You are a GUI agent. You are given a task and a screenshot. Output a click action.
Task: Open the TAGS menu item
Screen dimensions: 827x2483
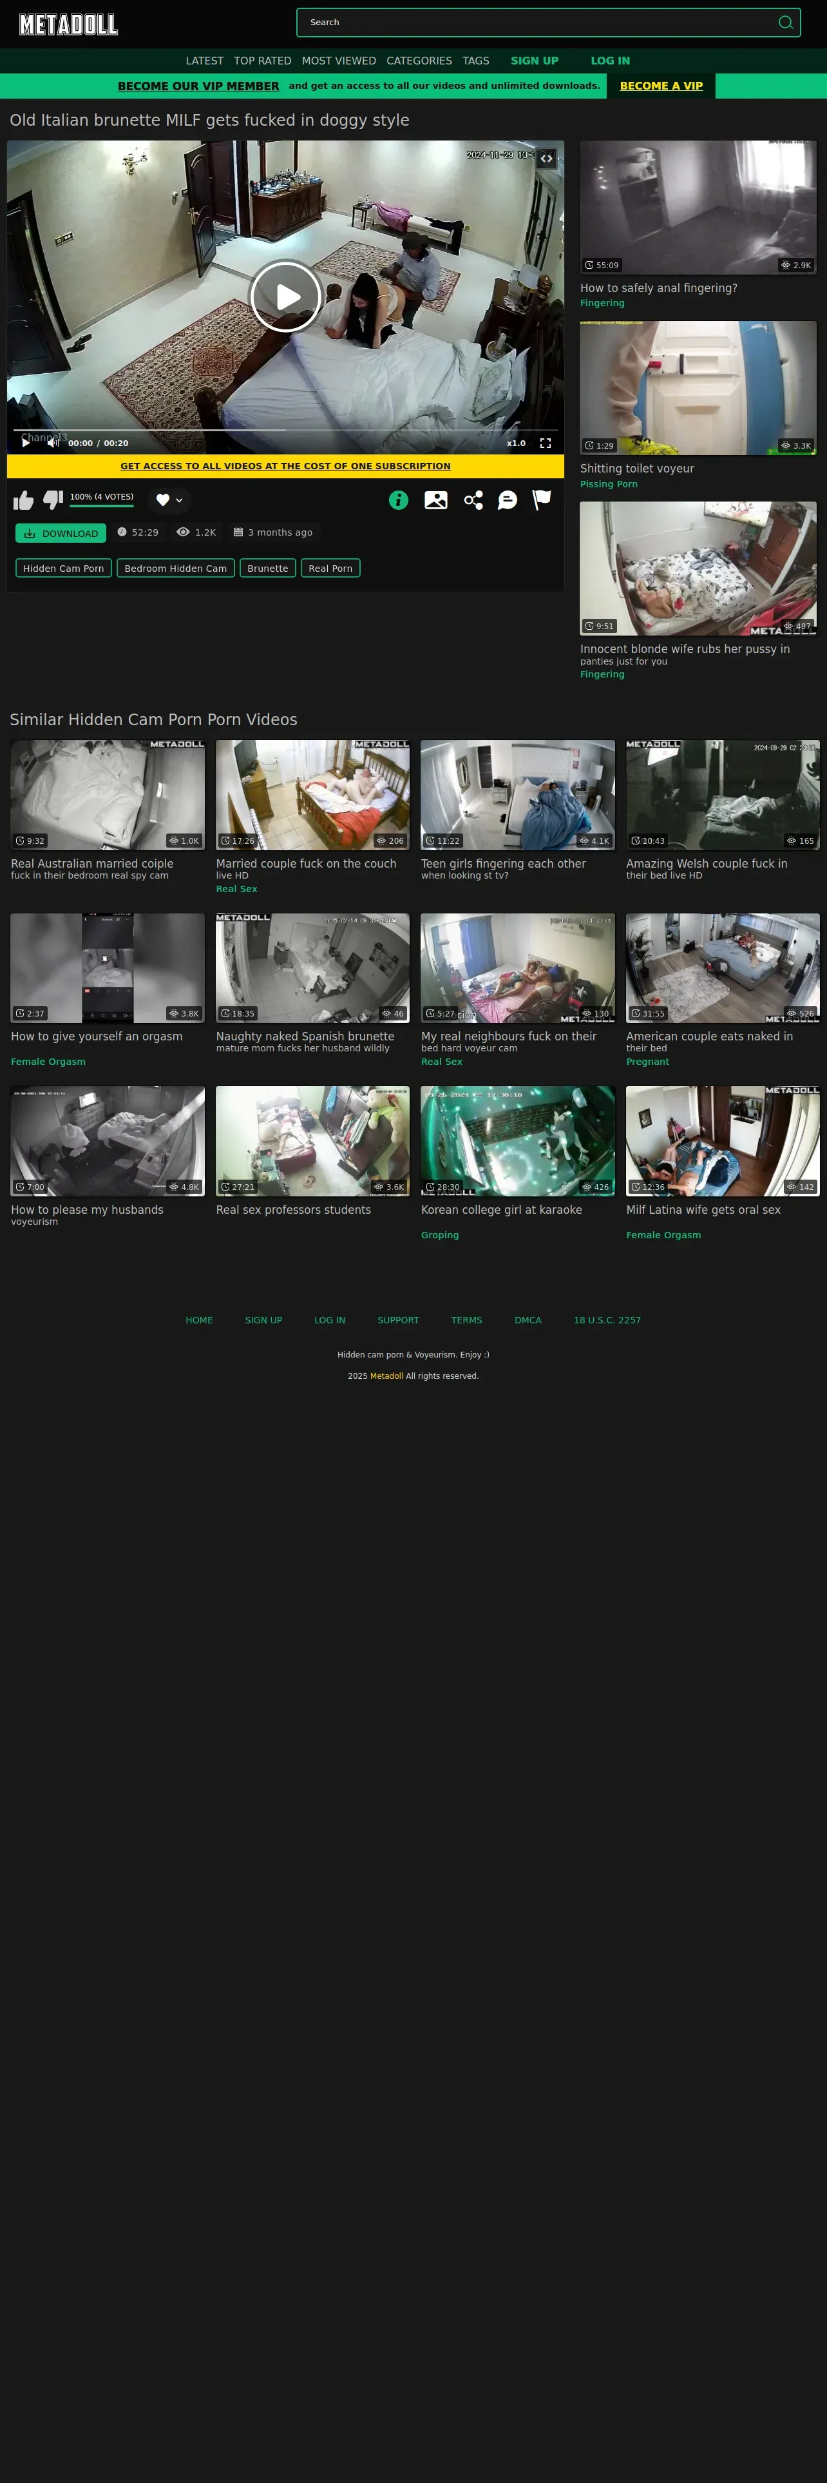(x=475, y=61)
